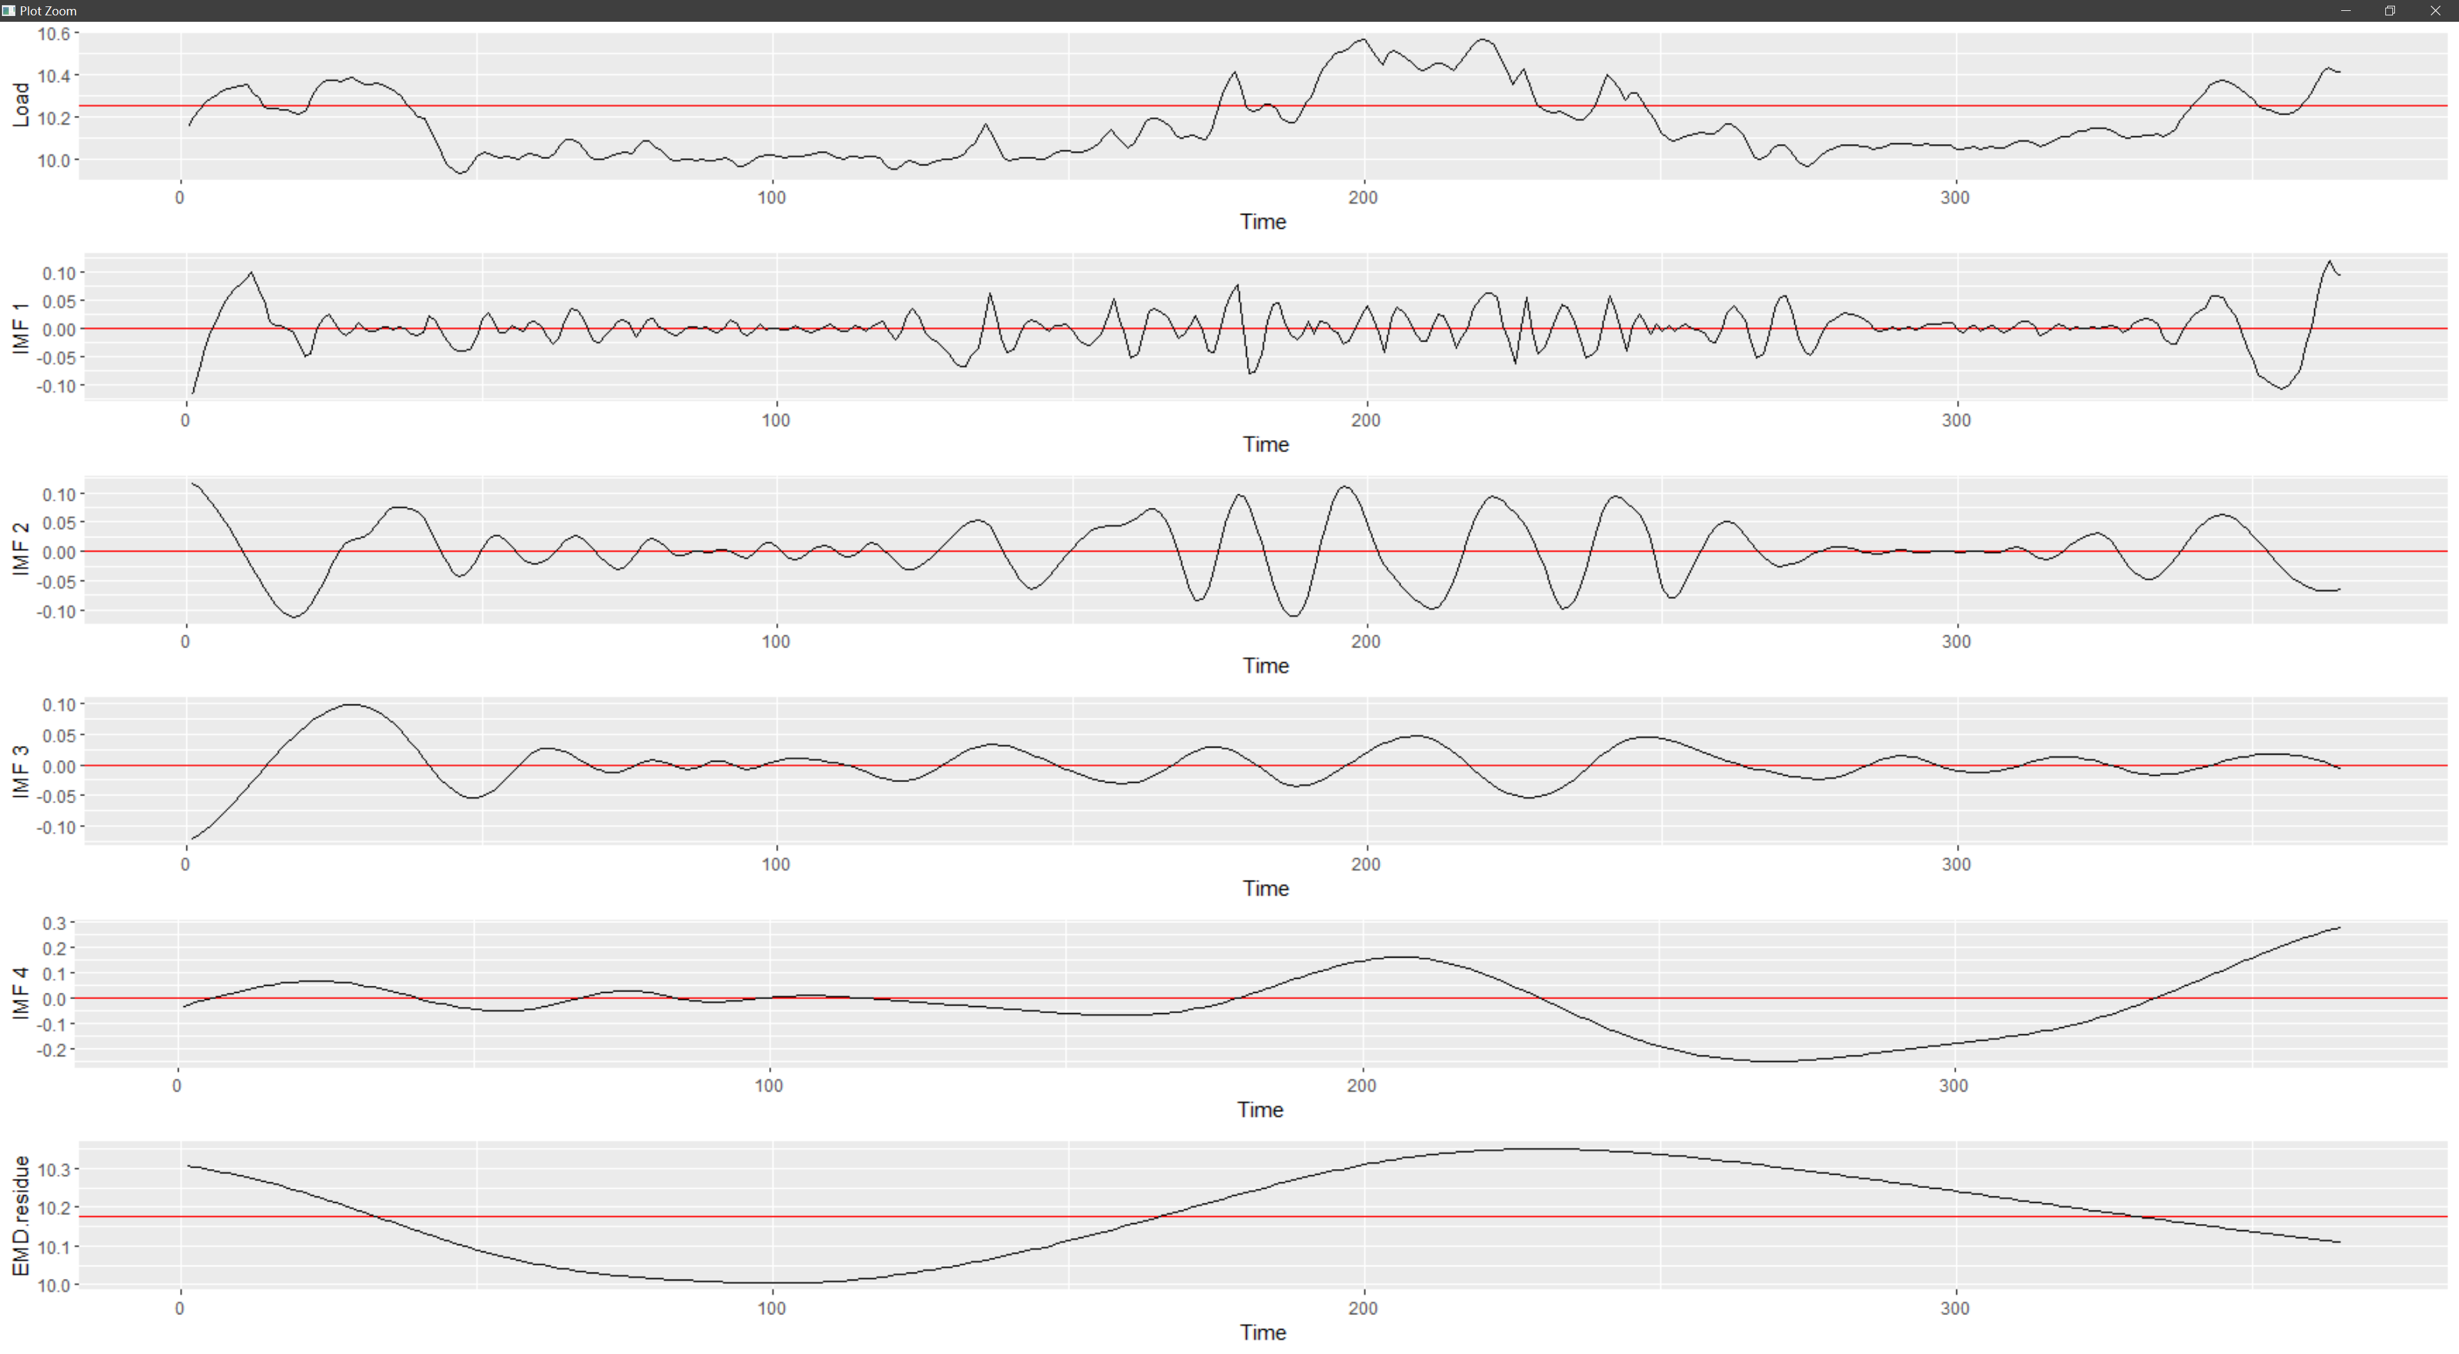
Task: Click the '300' x-axis tick under IMF 4 plot
Action: 1953,1086
